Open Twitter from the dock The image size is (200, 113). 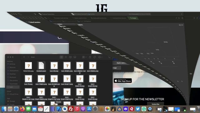point(138,109)
